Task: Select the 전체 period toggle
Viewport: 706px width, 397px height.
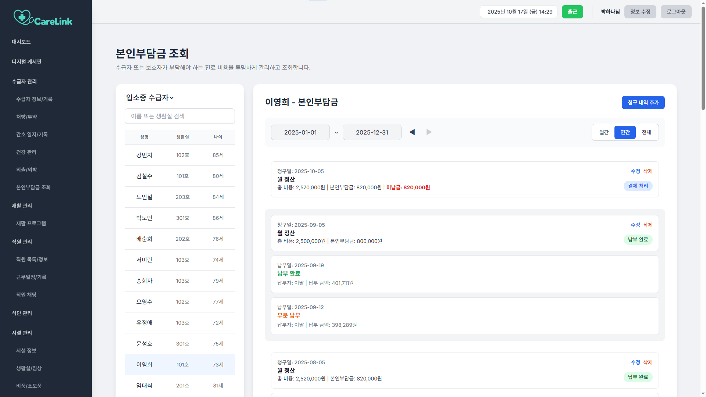Action: point(646,132)
